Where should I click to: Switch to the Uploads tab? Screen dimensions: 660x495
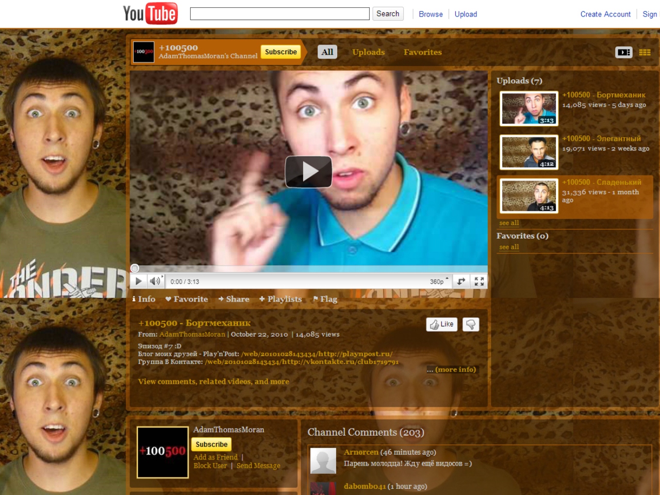coord(369,52)
